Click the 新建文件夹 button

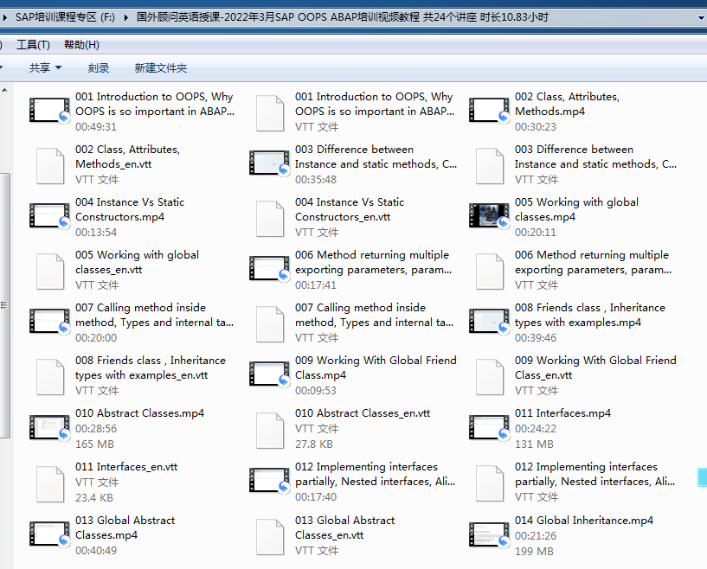pyautogui.click(x=160, y=68)
